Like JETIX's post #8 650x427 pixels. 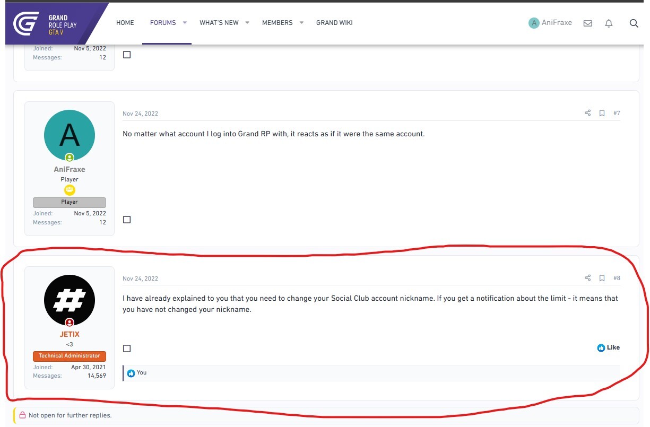[x=608, y=348]
